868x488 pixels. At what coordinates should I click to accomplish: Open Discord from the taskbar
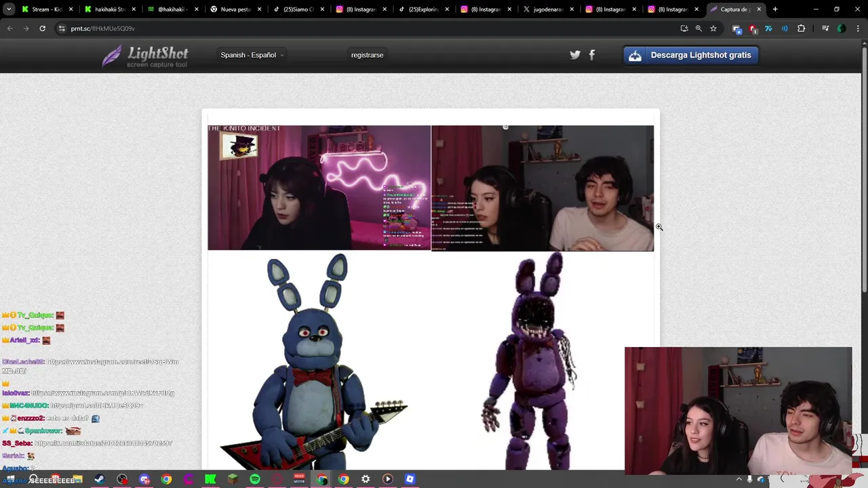click(144, 479)
